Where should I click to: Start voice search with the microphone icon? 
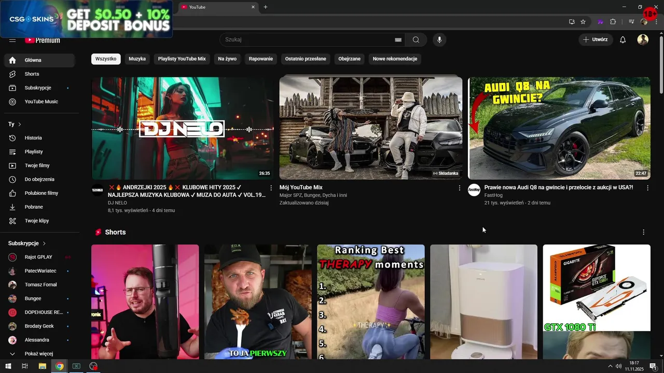click(439, 40)
